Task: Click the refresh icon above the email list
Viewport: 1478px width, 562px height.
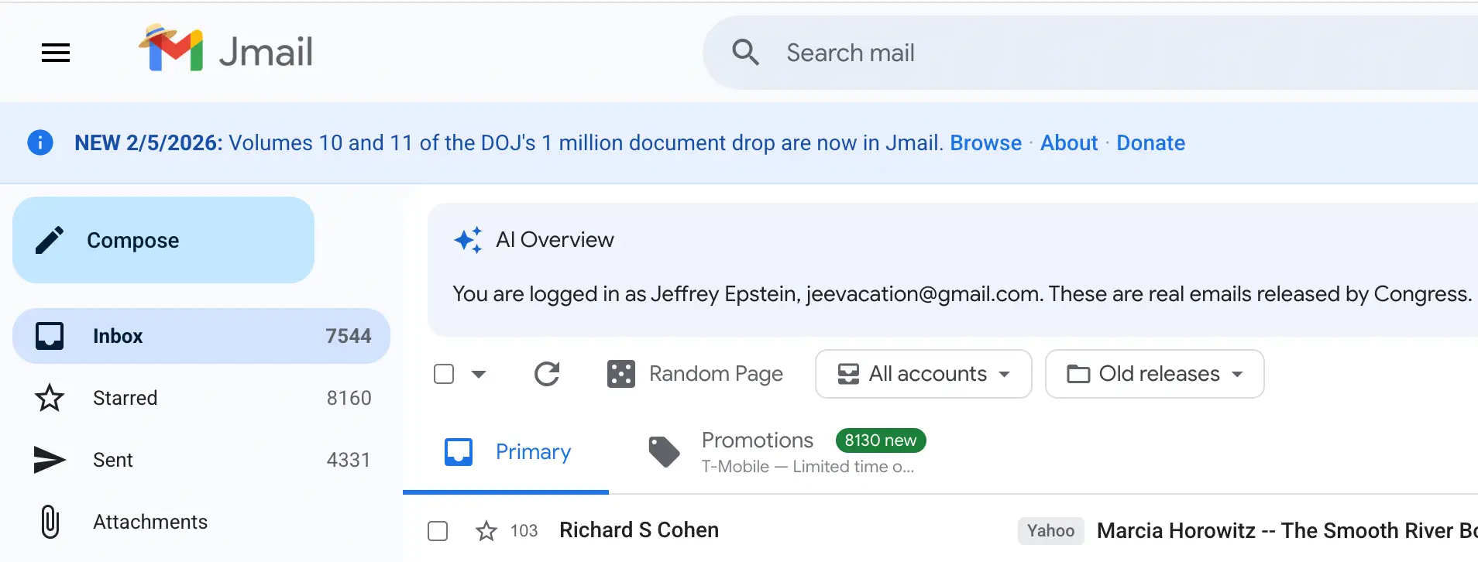Action: click(x=547, y=374)
